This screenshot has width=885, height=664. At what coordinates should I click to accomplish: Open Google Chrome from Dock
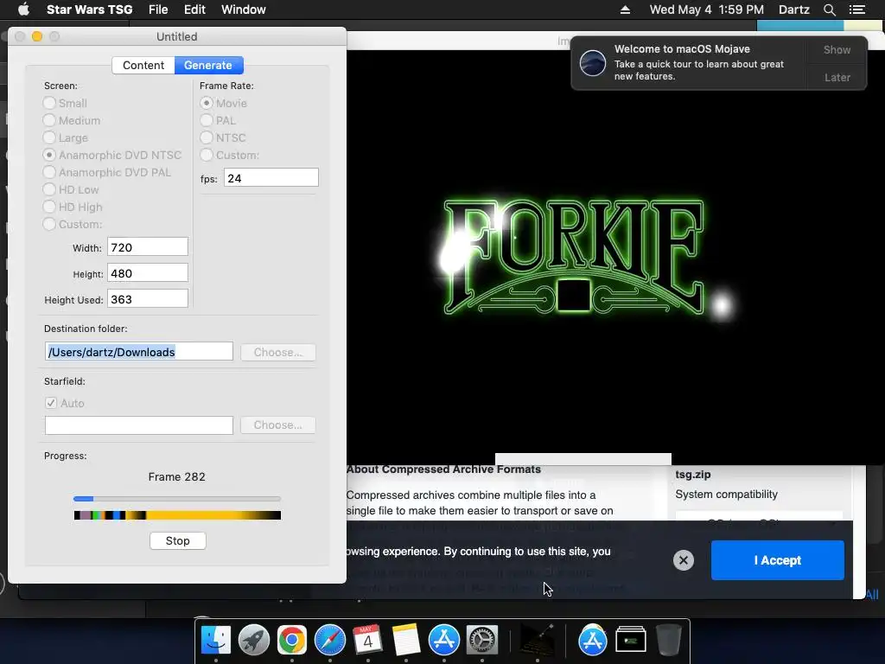click(292, 641)
